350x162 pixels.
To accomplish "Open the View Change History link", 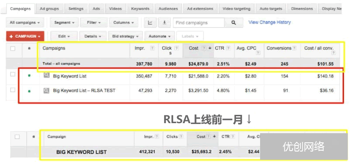I will click(270, 22).
